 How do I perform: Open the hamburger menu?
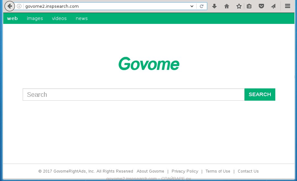287,6
